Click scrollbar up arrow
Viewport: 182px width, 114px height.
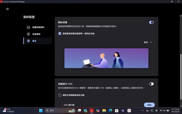[181, 16]
